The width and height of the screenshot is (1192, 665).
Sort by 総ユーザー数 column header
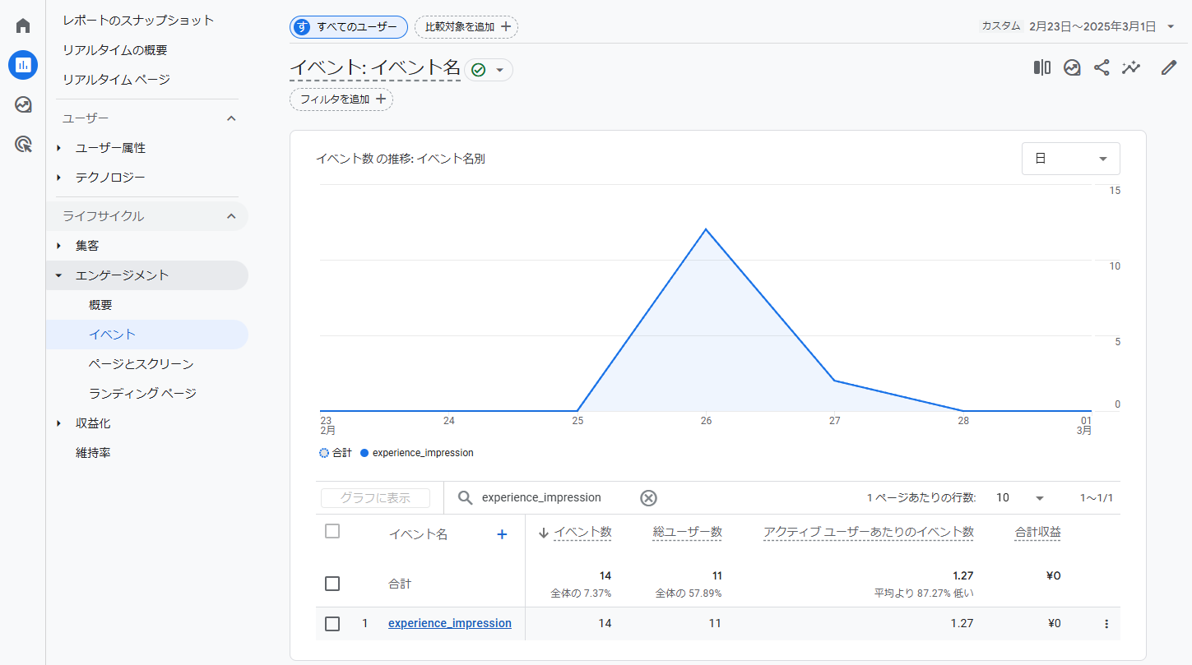pos(687,532)
